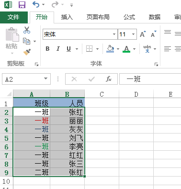Expand the Name Box dropdown
The width and height of the screenshot is (181, 189).
point(46,78)
